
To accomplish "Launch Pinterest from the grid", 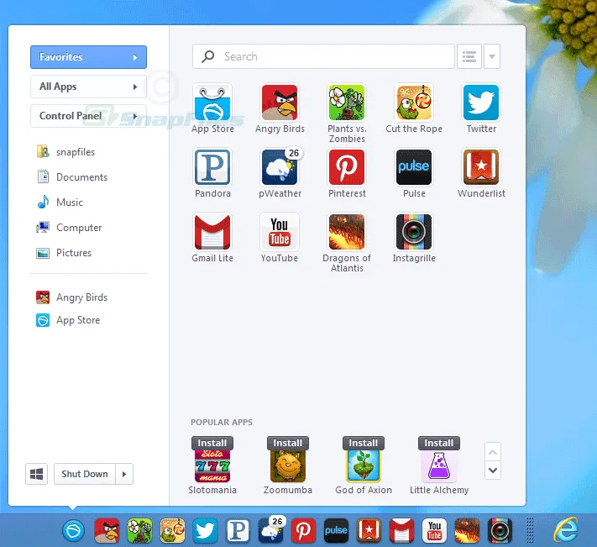I will [347, 167].
